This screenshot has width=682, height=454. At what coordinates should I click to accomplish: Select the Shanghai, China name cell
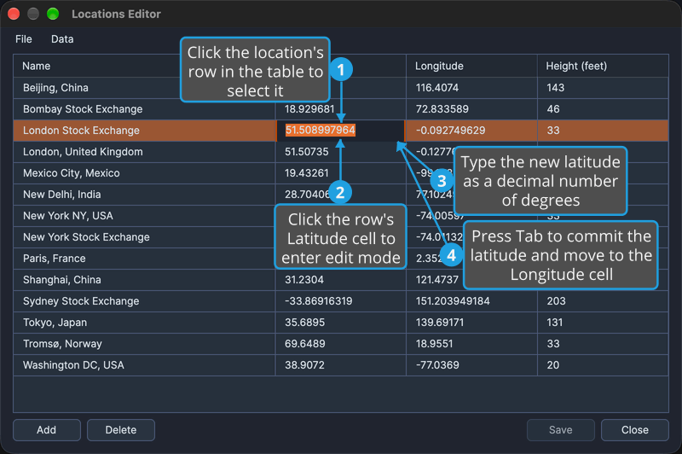(144, 280)
